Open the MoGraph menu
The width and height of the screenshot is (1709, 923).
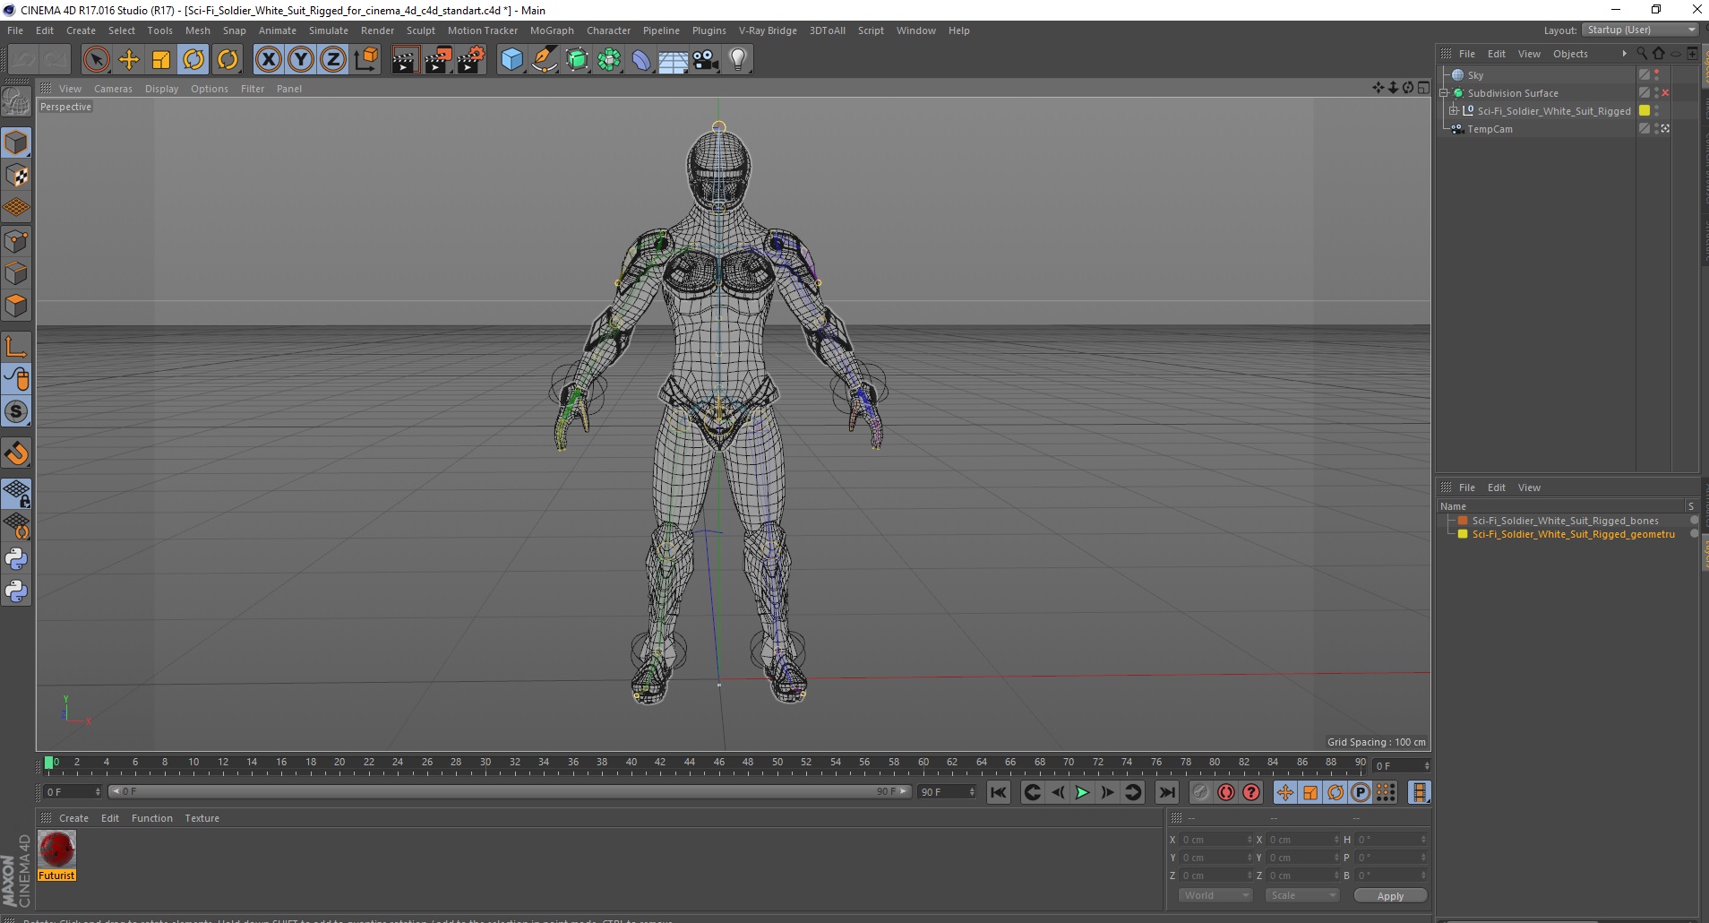[552, 30]
